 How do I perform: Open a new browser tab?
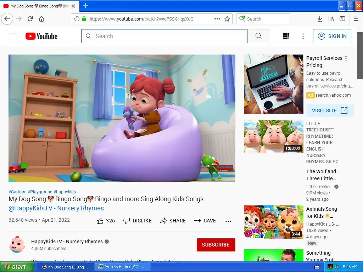pyautogui.click(x=85, y=6)
